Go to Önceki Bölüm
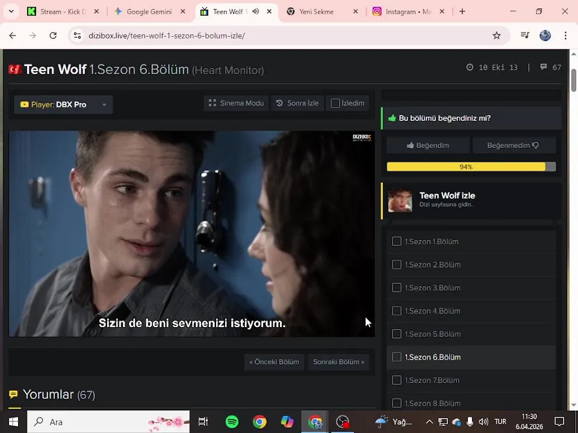Image resolution: width=578 pixels, height=433 pixels. tap(274, 362)
